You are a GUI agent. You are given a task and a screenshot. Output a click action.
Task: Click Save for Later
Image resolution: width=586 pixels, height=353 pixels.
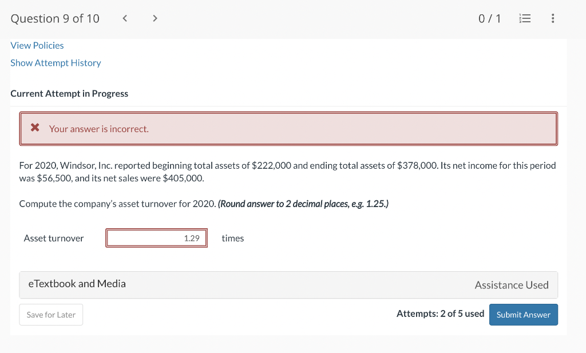pos(51,314)
